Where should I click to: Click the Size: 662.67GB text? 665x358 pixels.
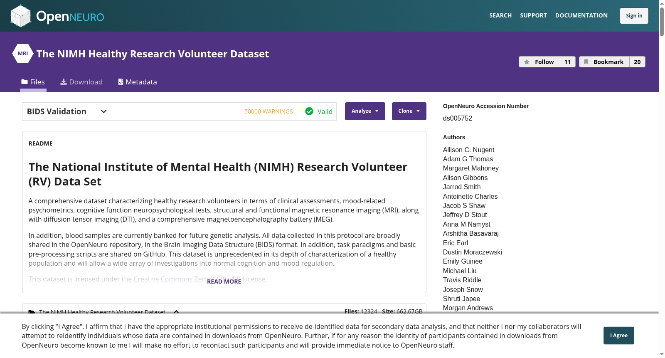pyautogui.click(x=402, y=311)
